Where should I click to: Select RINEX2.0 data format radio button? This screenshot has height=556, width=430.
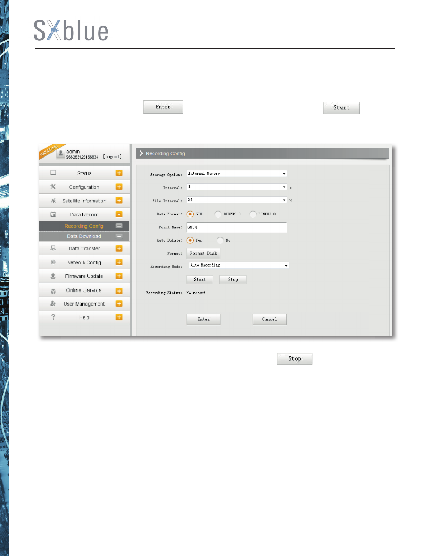coord(218,214)
